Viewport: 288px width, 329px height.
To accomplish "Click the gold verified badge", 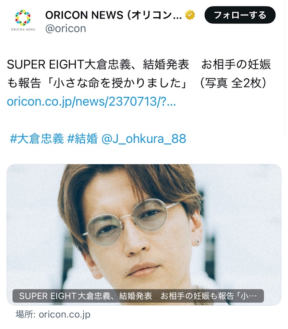I will pyautogui.click(x=190, y=15).
